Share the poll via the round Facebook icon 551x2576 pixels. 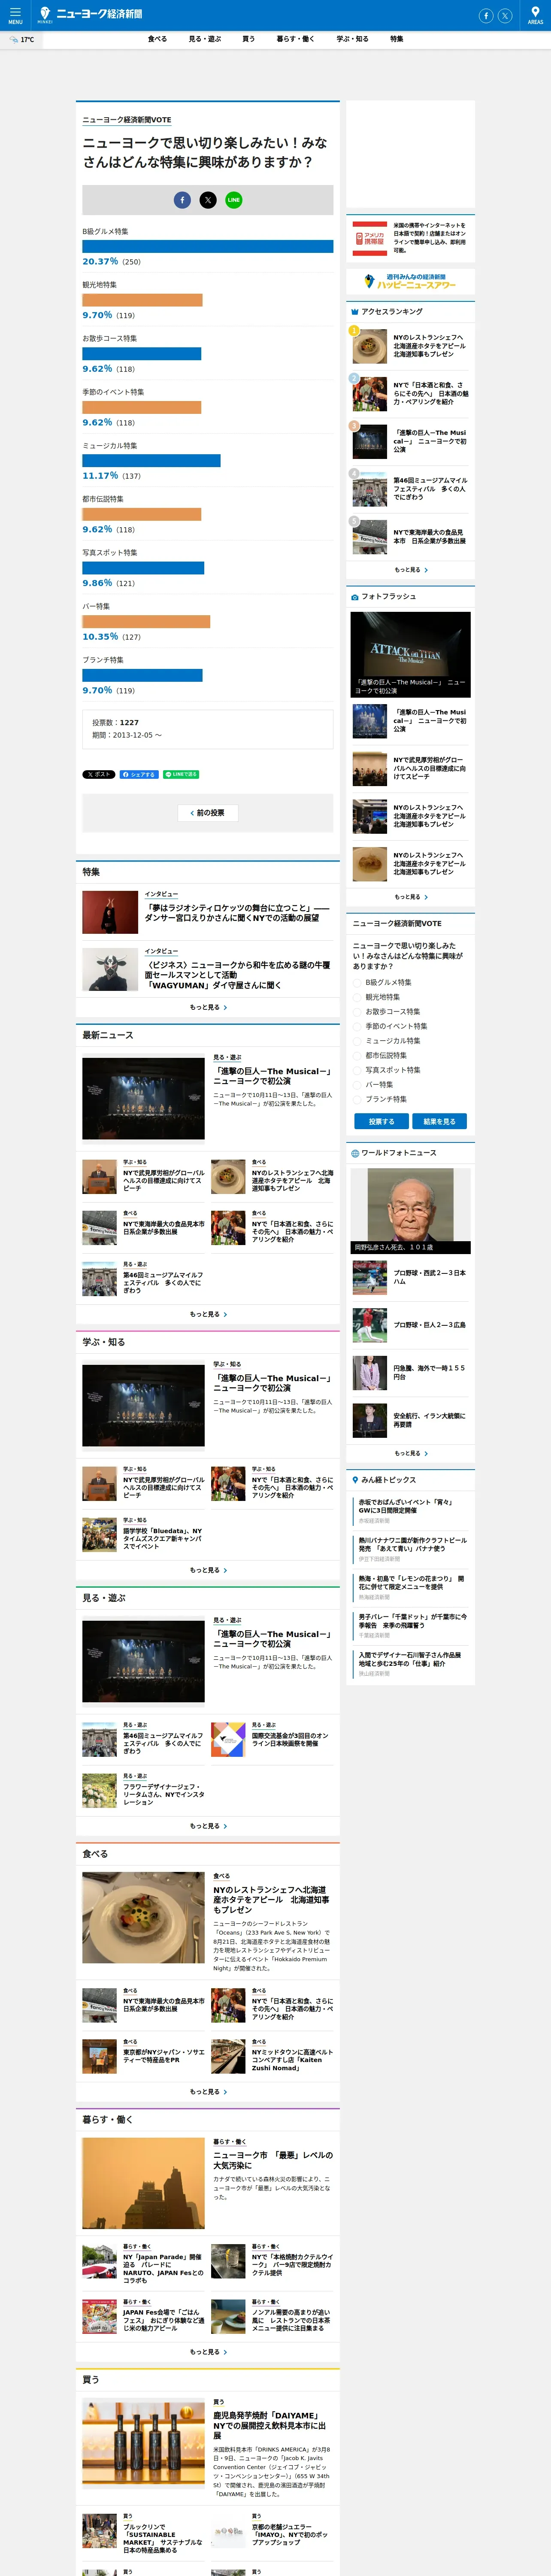[182, 200]
